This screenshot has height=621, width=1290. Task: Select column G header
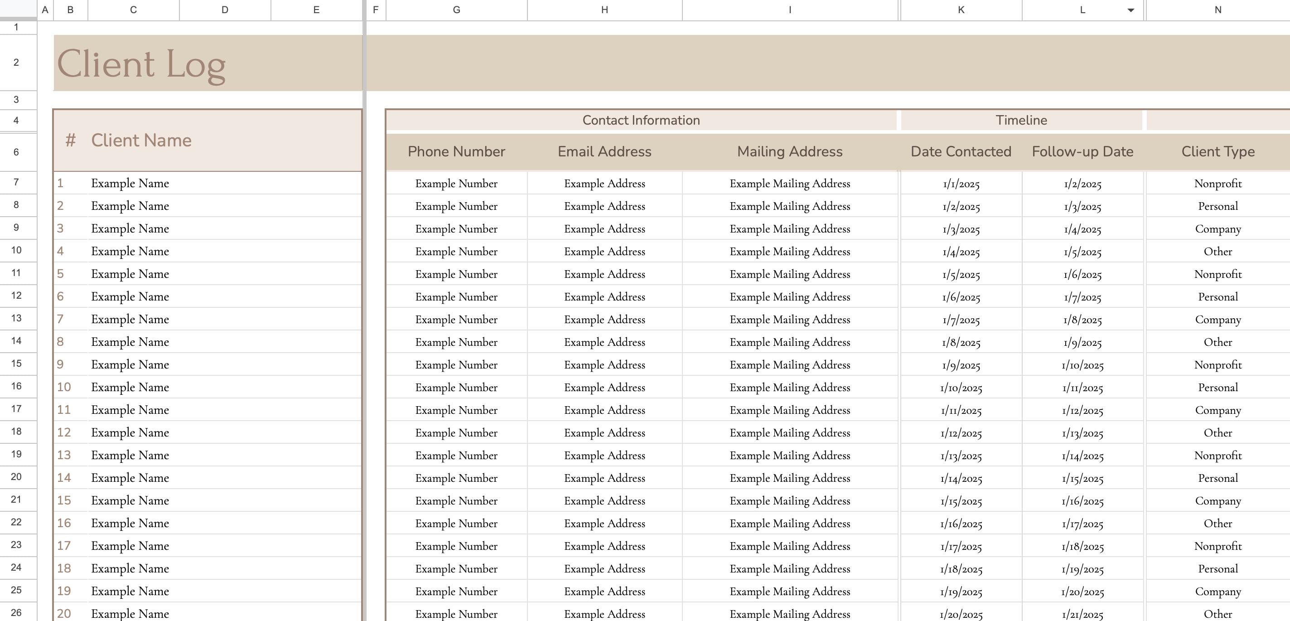[456, 10]
